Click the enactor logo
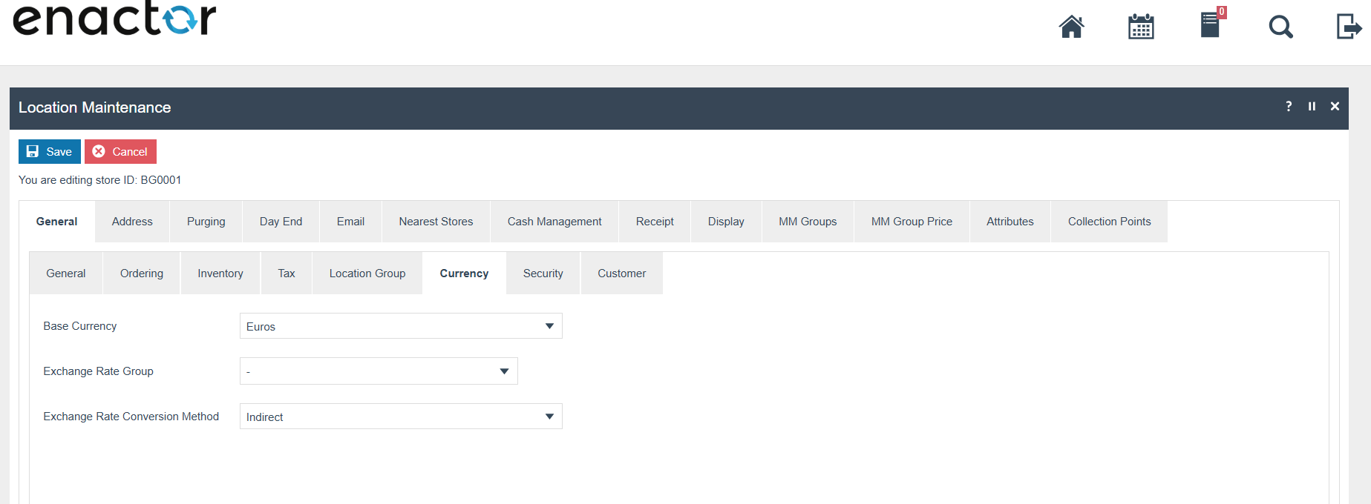This screenshot has width=1371, height=504. [115, 19]
